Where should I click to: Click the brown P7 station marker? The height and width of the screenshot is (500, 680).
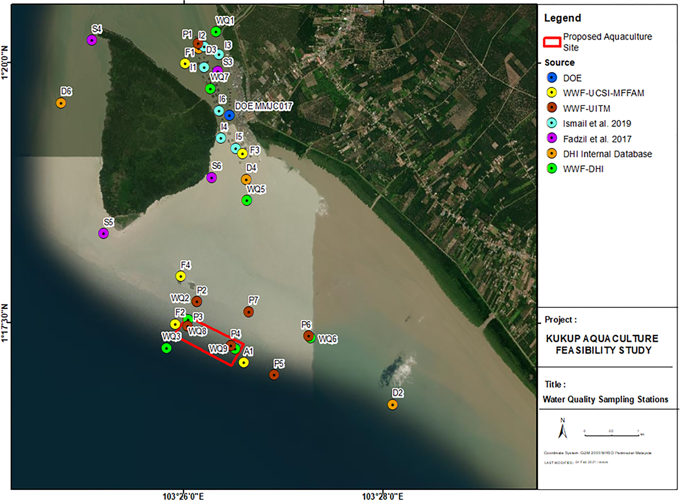tap(249, 312)
